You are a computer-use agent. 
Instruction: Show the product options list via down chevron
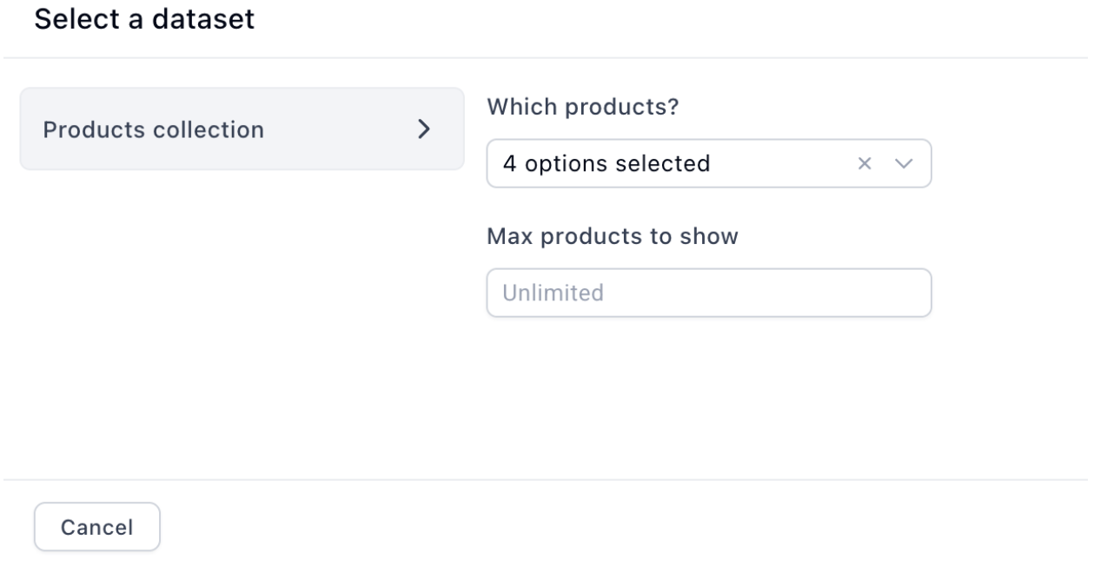pyautogui.click(x=905, y=163)
